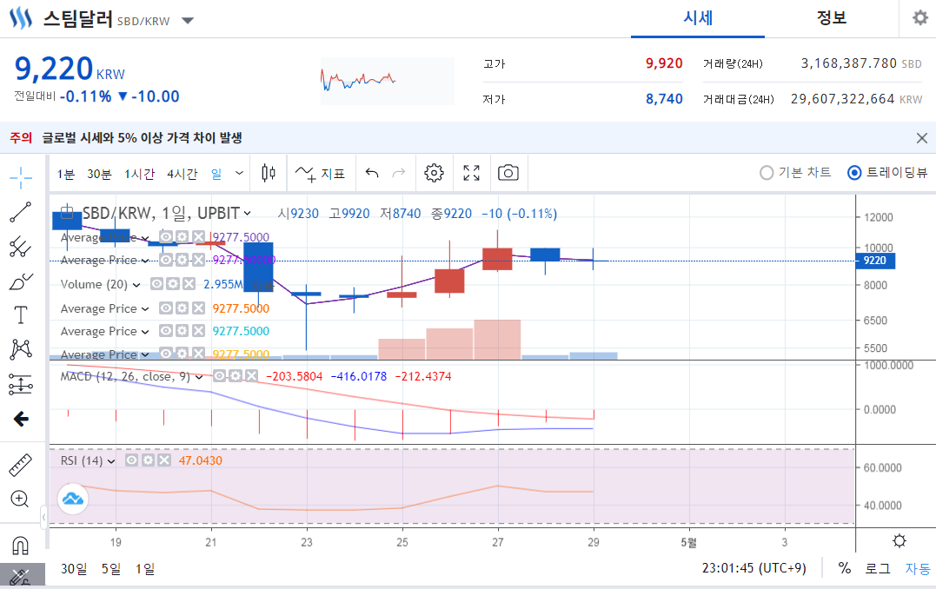Undo the last chart action

point(372,173)
